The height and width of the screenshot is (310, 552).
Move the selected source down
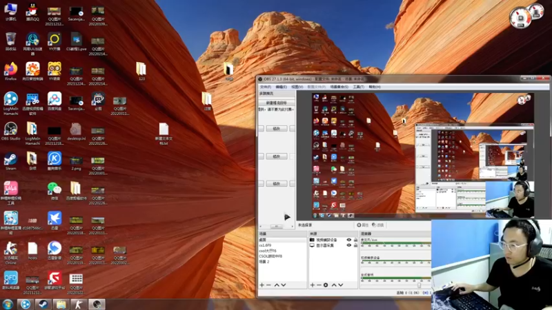click(x=341, y=285)
